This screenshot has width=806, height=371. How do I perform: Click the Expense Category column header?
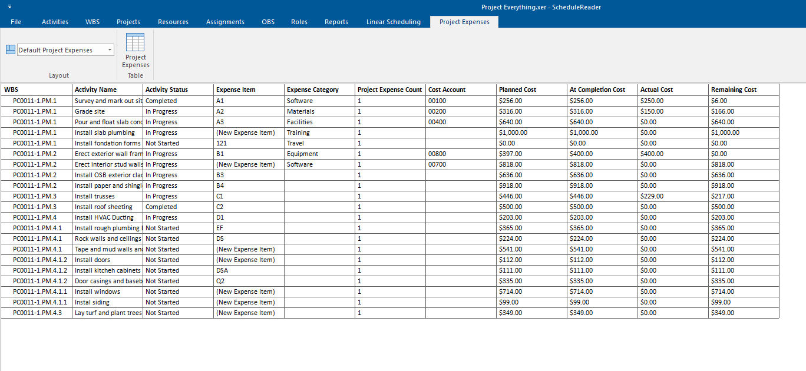pos(320,90)
